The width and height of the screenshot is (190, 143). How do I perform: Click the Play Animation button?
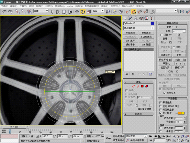pos(160,136)
